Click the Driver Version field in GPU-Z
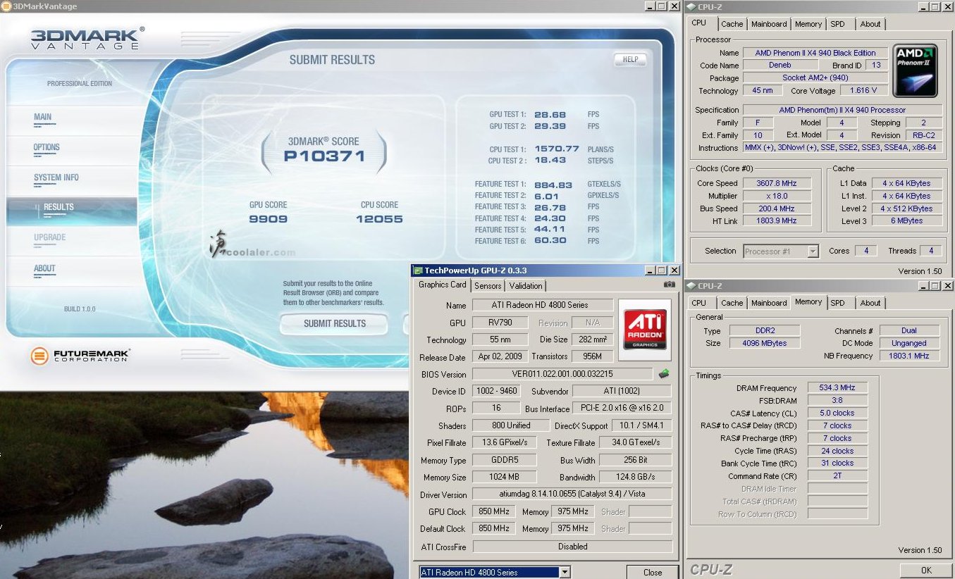The image size is (955, 579). [x=572, y=494]
